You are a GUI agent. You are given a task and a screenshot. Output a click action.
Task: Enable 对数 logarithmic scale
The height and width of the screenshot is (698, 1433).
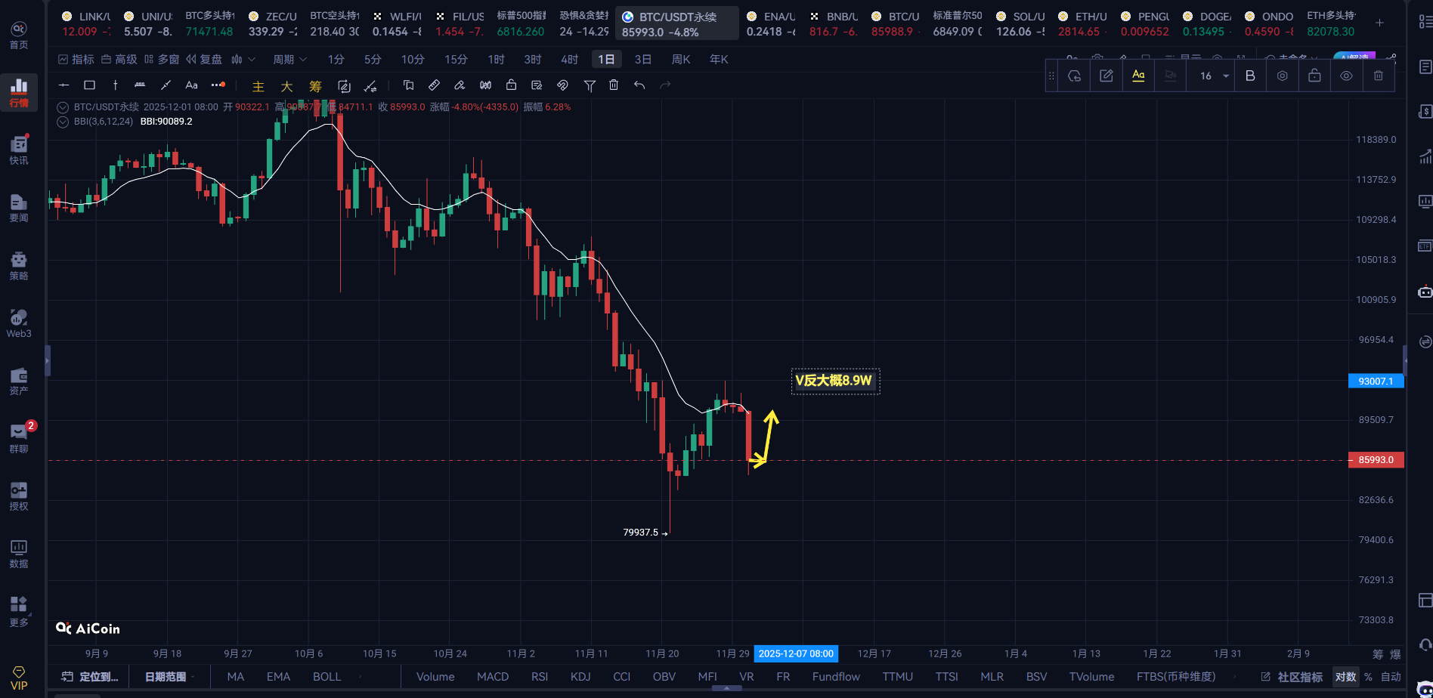(1345, 677)
